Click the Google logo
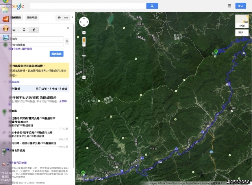 [x=18, y=6]
